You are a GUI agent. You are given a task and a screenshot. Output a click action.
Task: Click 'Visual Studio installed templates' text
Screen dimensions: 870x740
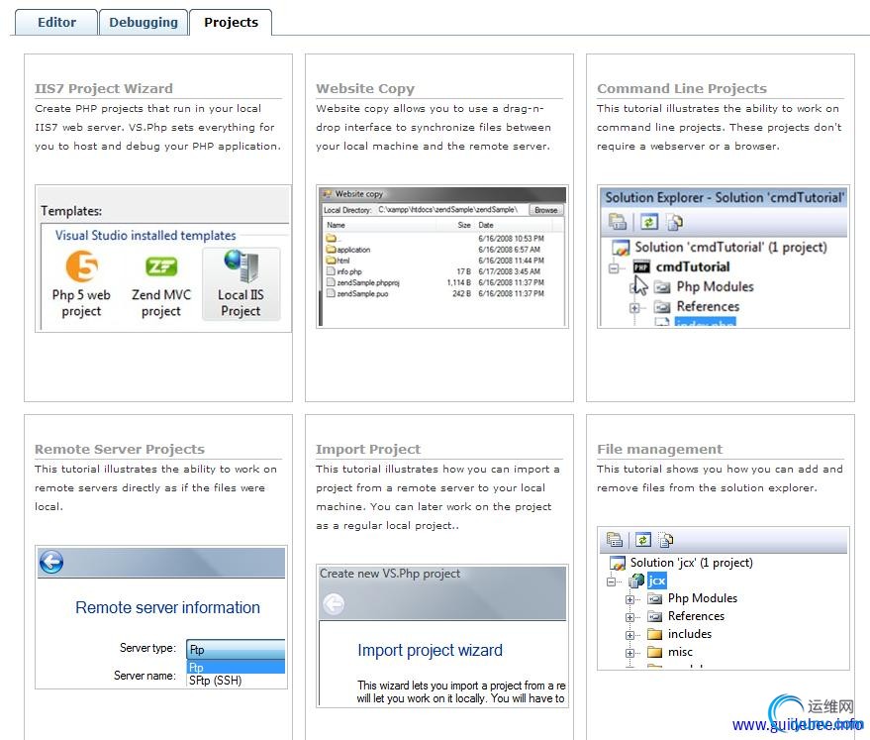145,236
